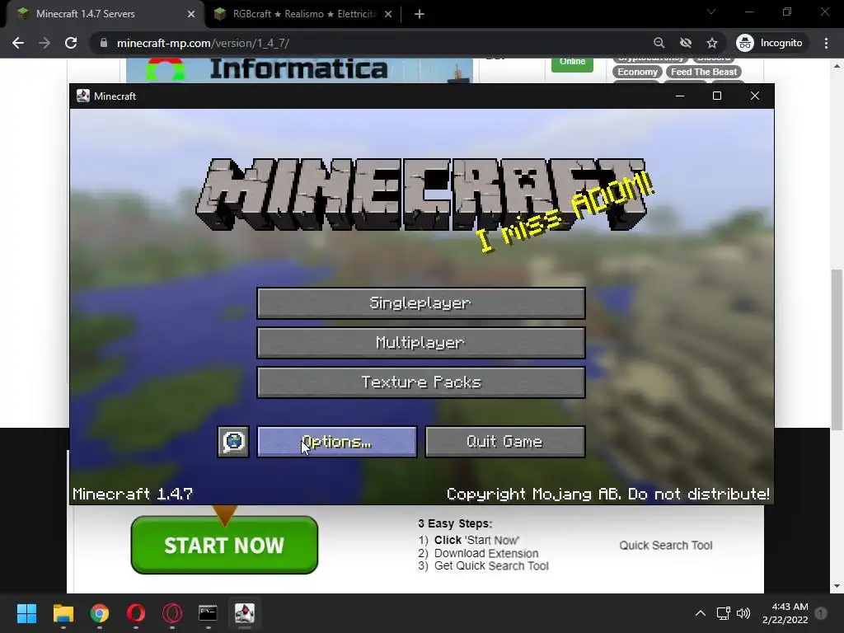Open the Texture Packs screen
The image size is (844, 633).
click(421, 382)
